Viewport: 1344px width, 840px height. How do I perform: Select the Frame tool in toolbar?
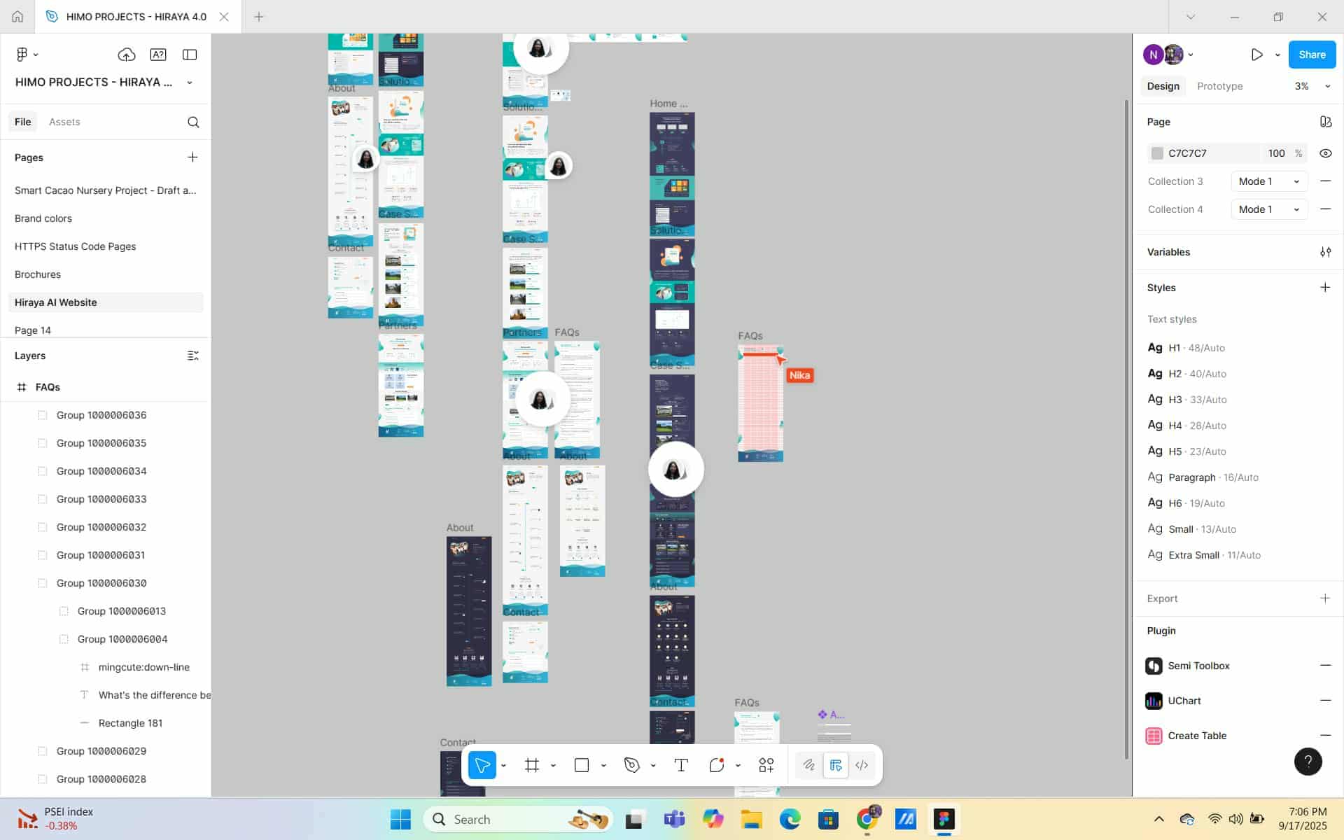(532, 765)
